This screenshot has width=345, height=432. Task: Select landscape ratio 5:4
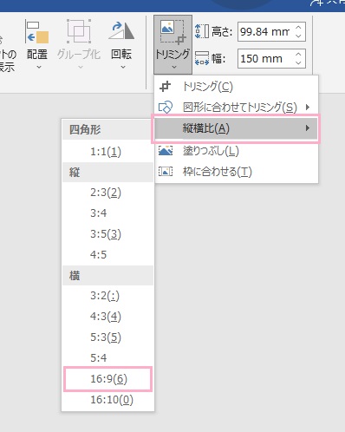(107, 358)
